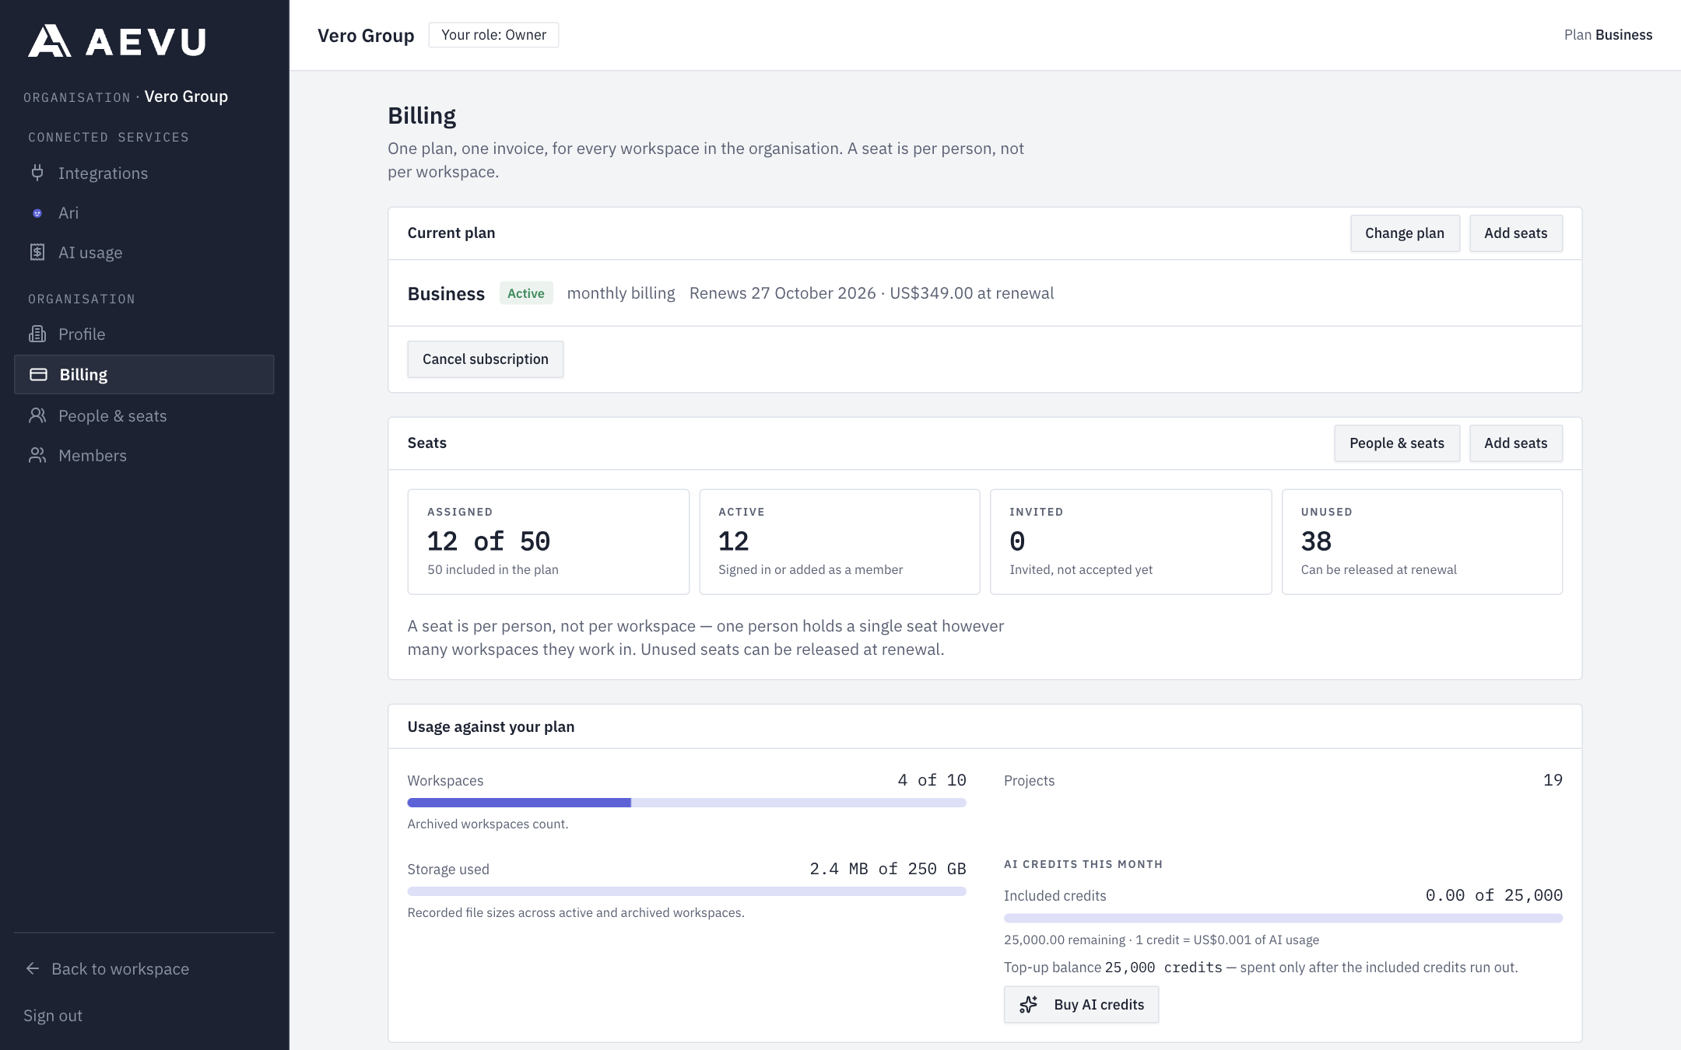The width and height of the screenshot is (1681, 1050).
Task: Click the '4 of 10' workspaces value
Action: point(932,780)
